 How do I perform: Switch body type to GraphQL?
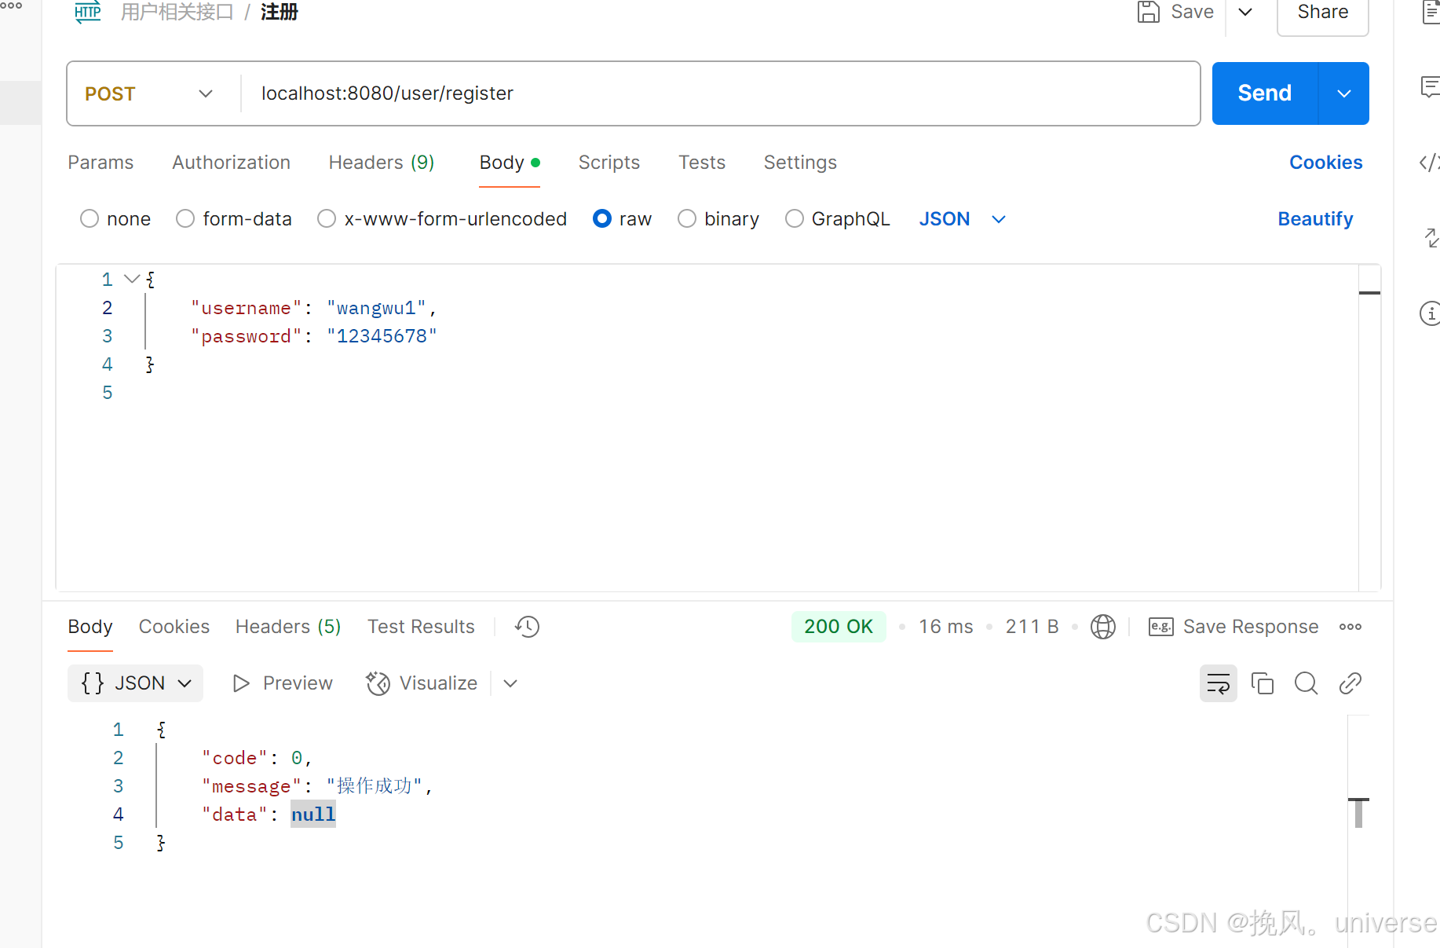(794, 218)
